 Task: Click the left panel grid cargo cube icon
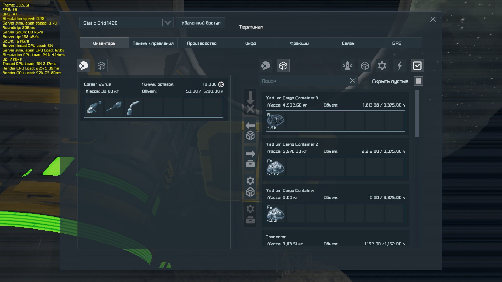[x=101, y=66]
